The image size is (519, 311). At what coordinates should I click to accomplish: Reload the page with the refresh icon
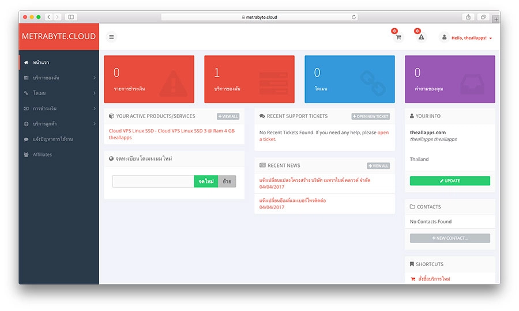pos(353,17)
